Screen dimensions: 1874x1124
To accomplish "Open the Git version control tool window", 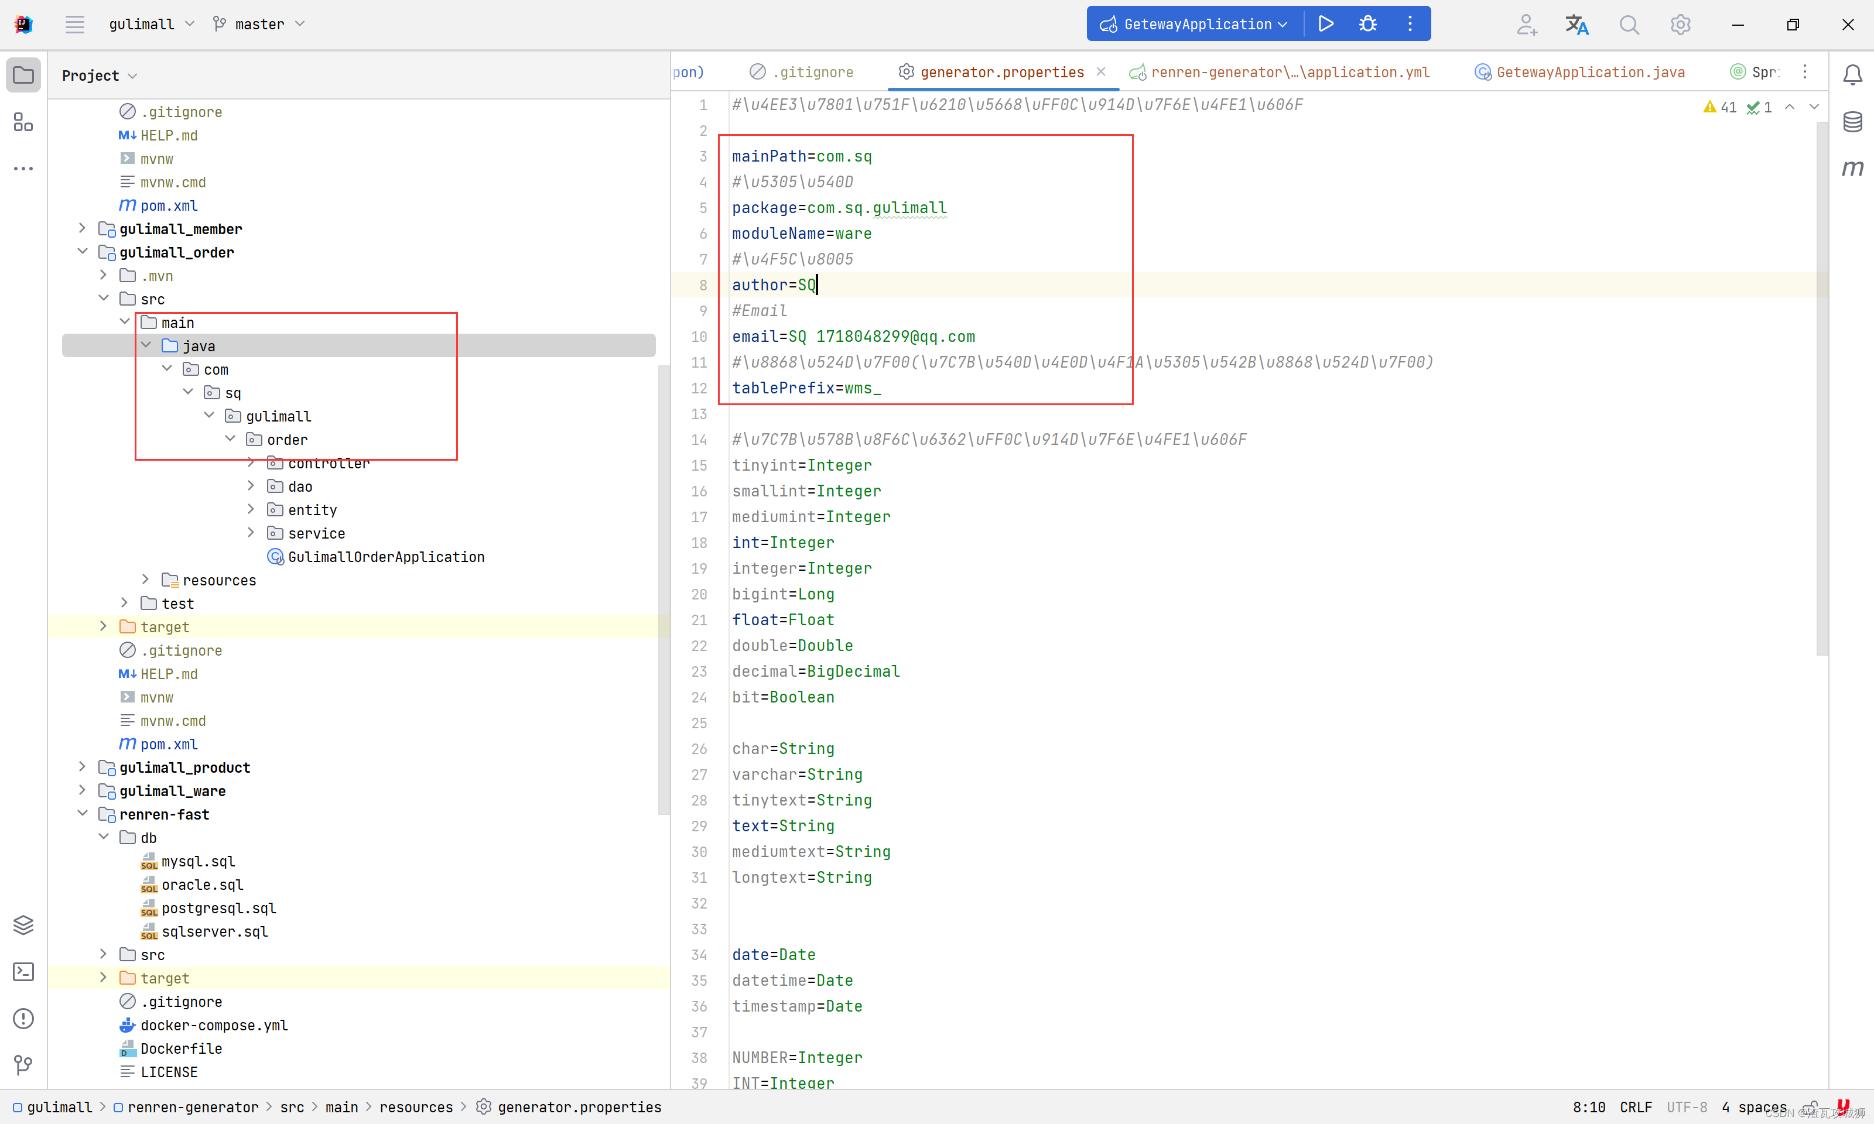I will point(23,1065).
